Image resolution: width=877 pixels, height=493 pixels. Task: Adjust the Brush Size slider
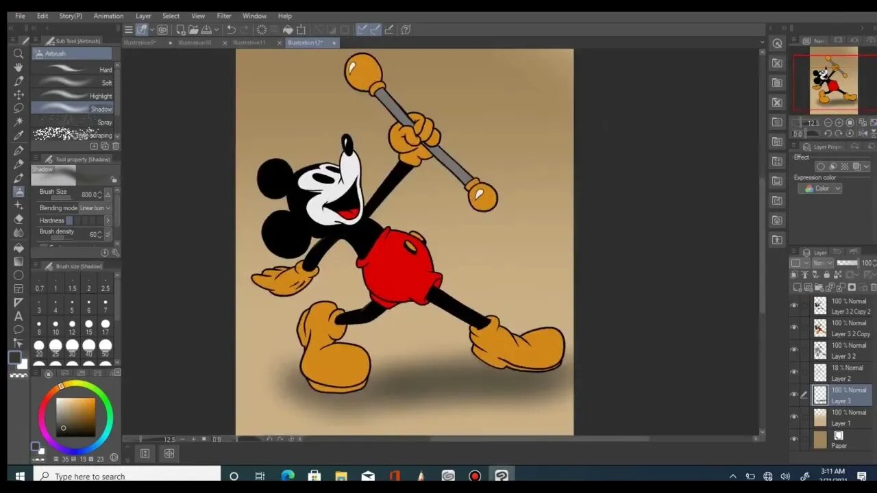[60, 199]
